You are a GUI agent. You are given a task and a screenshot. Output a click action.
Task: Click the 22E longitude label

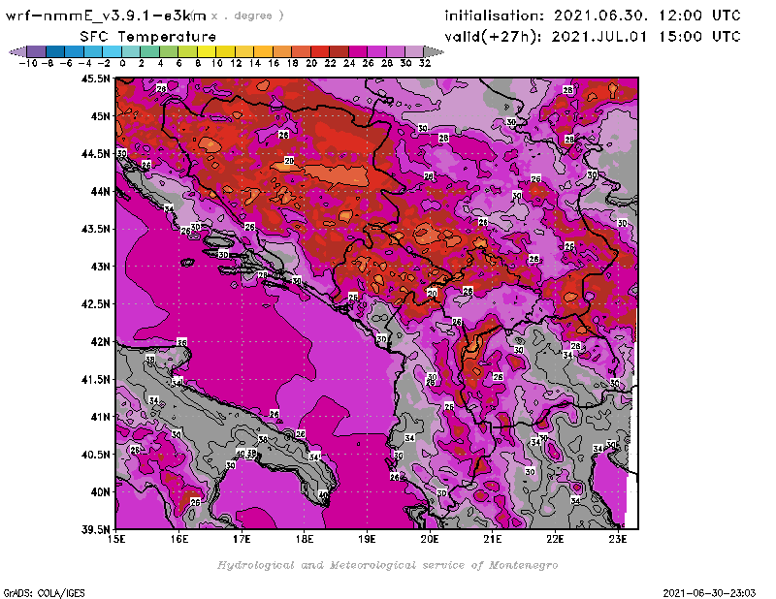pyautogui.click(x=555, y=539)
